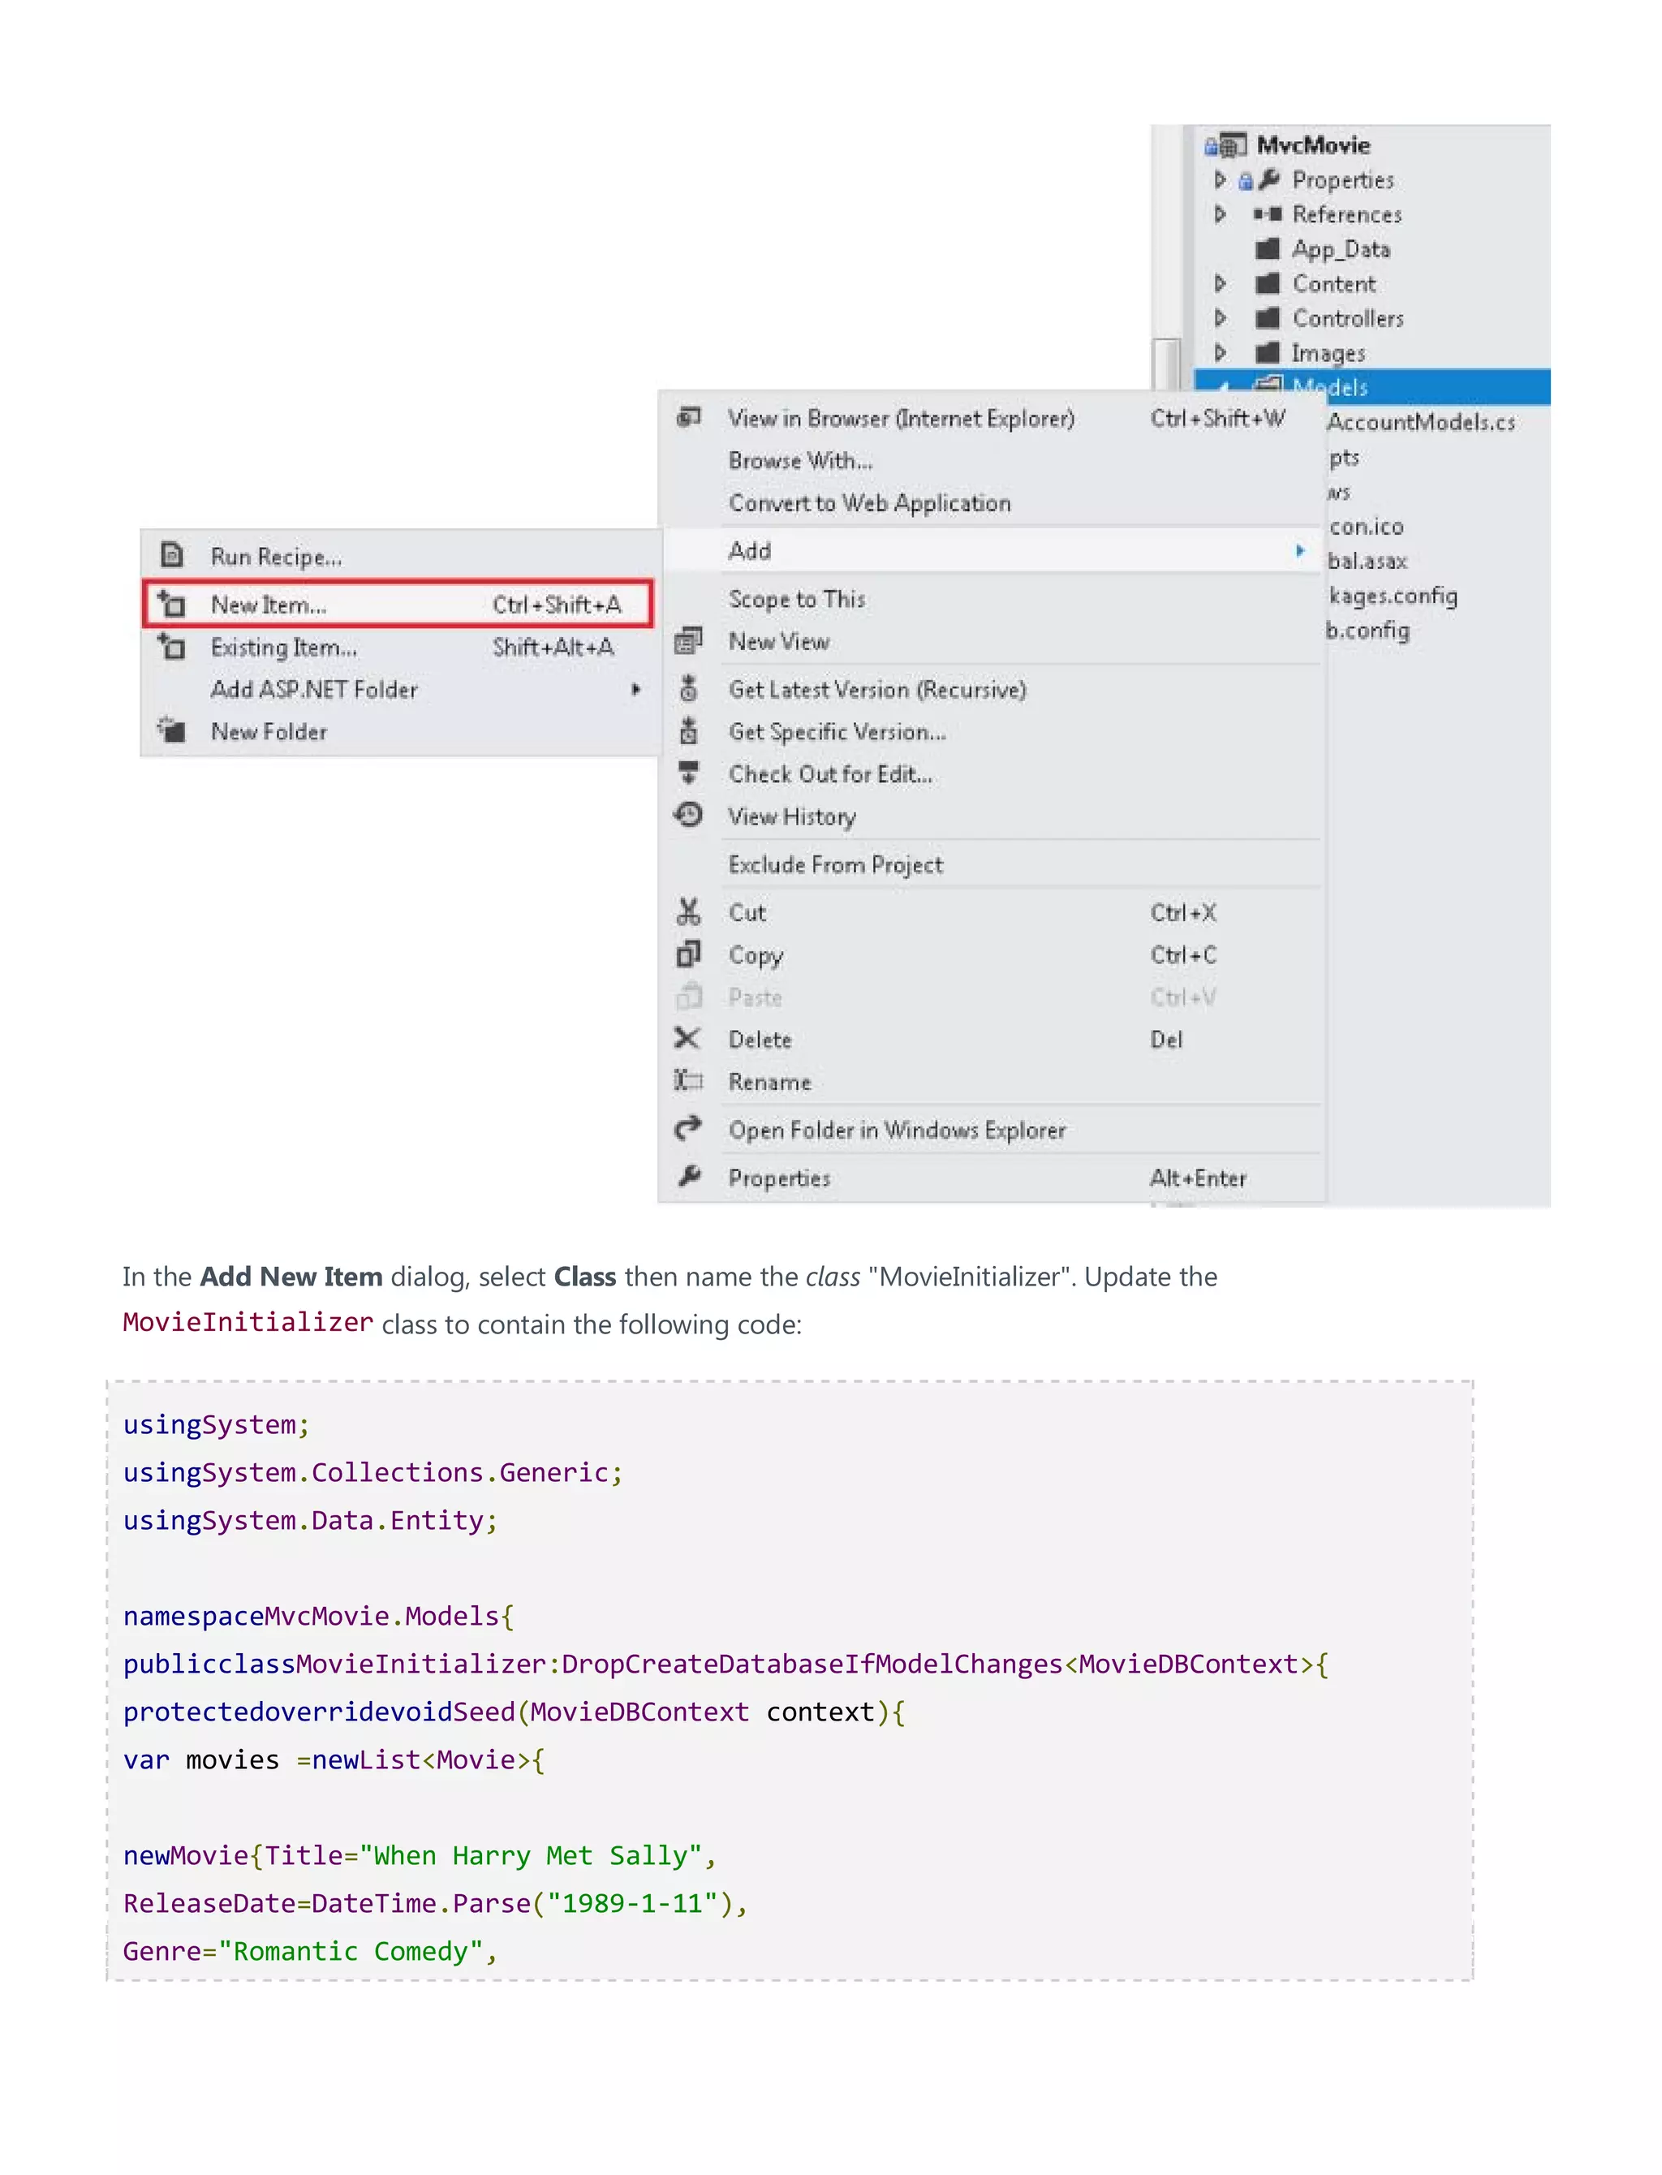This screenshot has height=2175, width=1662.
Task: Click the Get Specific Version icon
Action: click(688, 731)
